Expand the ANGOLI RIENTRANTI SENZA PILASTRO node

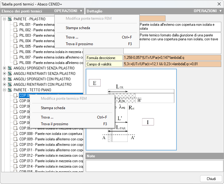point(5,74)
